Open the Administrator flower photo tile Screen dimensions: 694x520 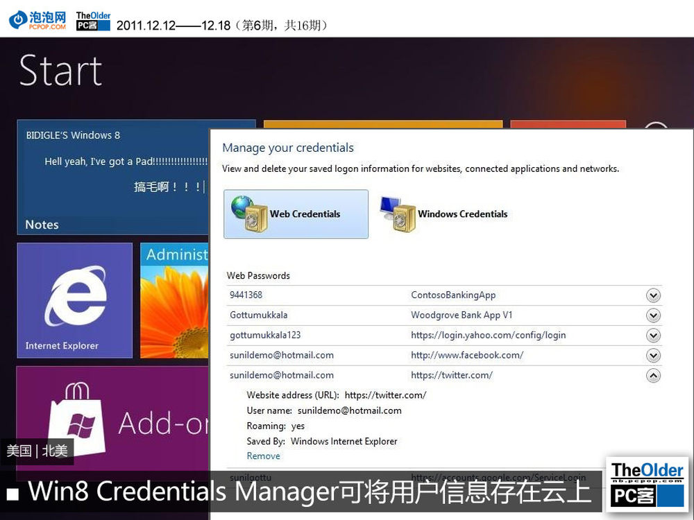(x=174, y=300)
